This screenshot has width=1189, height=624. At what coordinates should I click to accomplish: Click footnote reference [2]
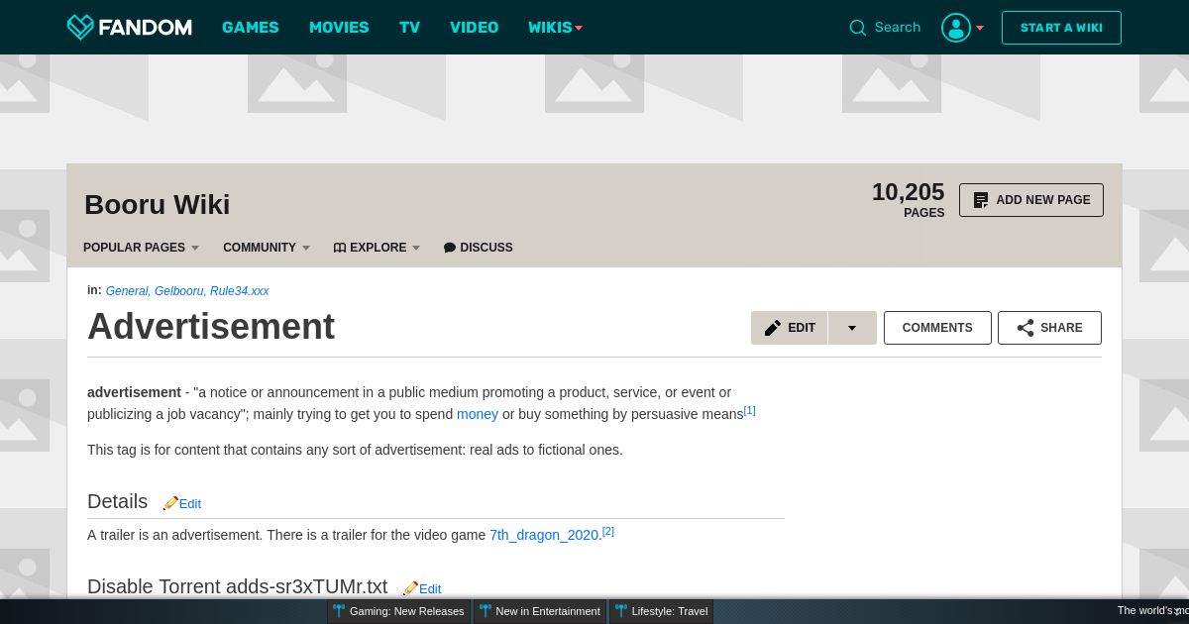(x=608, y=532)
